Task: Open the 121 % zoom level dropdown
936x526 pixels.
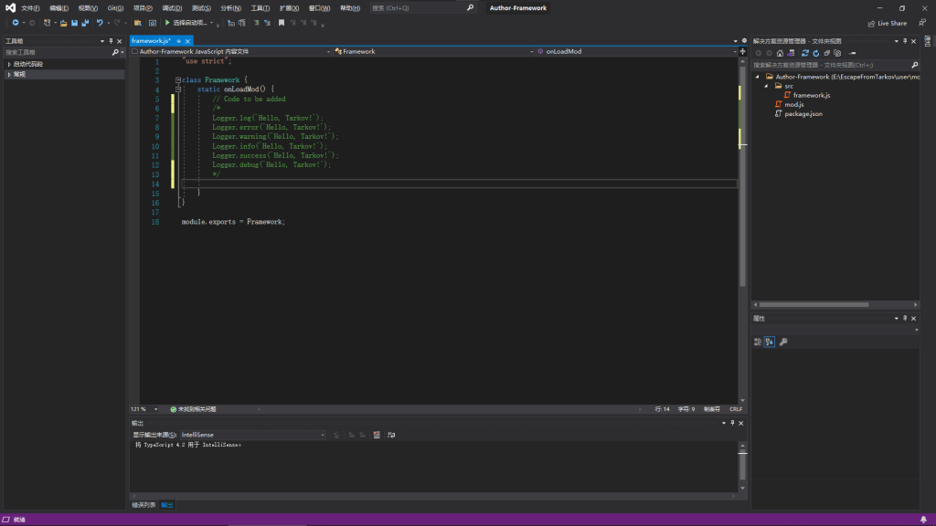Action: click(x=155, y=409)
